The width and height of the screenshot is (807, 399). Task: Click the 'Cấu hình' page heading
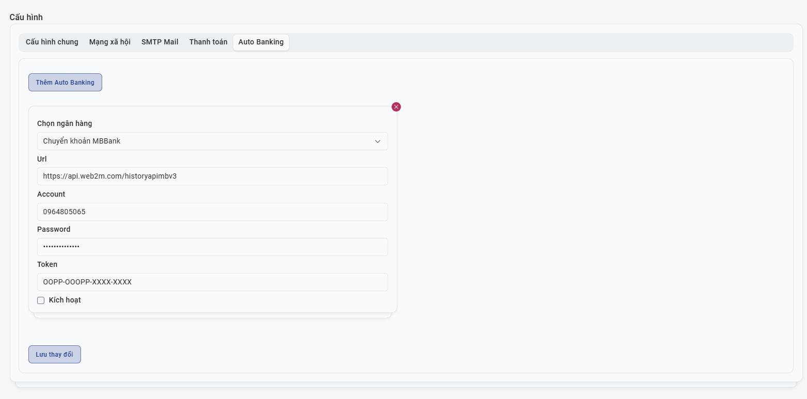(26, 18)
